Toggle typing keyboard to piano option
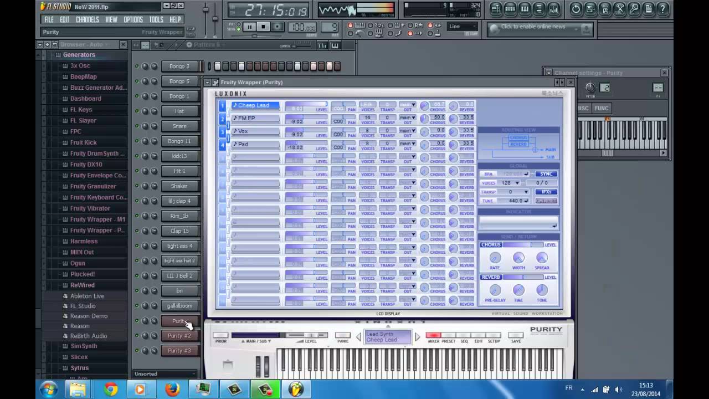 point(350,25)
